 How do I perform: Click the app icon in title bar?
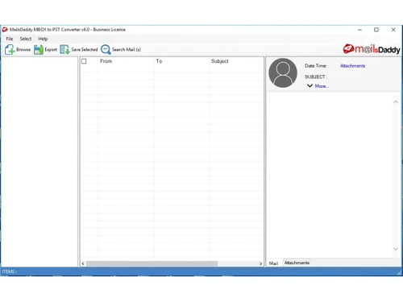5,30
